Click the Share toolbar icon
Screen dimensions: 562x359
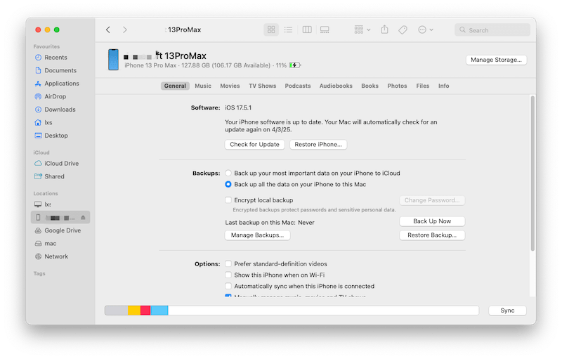[x=384, y=30]
